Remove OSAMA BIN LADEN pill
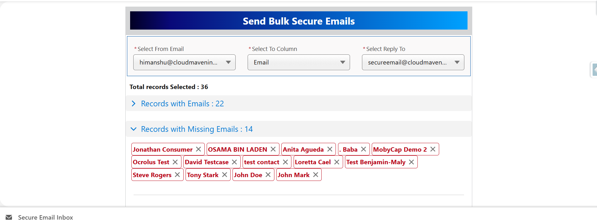The width and height of the screenshot is (597, 224). (x=273, y=149)
